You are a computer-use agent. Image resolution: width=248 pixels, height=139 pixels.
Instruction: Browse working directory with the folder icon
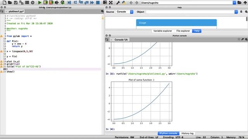(239, 3)
